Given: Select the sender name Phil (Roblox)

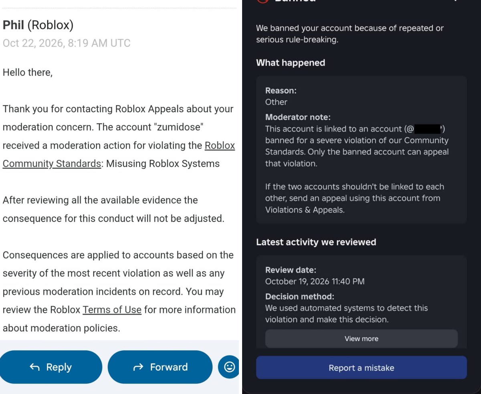Looking at the screenshot, I should point(38,25).
